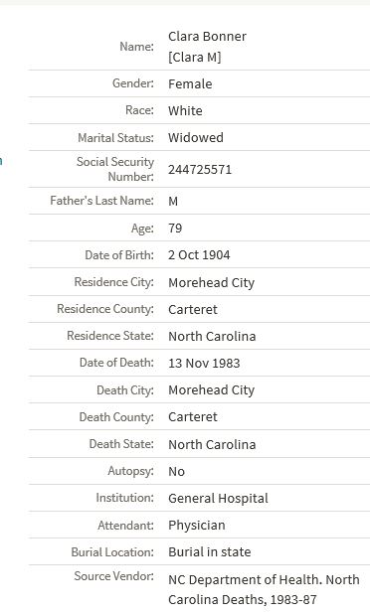Click Residence City value Morehead City
The width and height of the screenshot is (370, 615).
[x=211, y=283]
